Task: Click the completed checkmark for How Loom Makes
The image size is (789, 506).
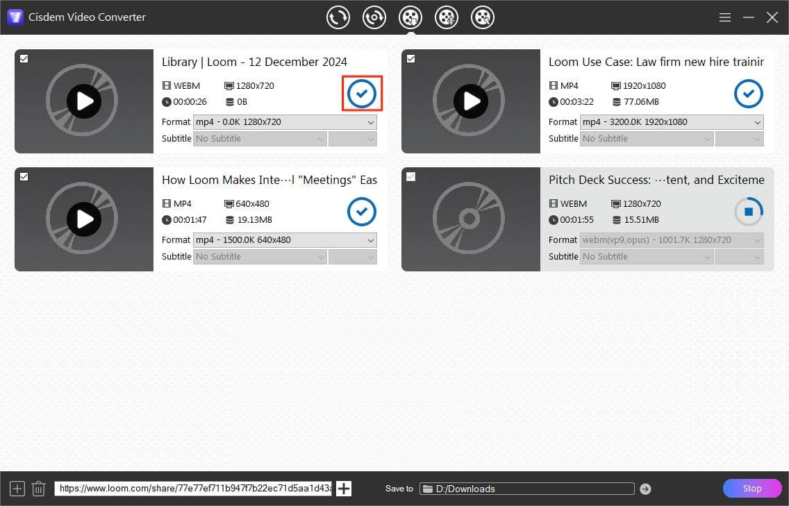Action: click(362, 212)
